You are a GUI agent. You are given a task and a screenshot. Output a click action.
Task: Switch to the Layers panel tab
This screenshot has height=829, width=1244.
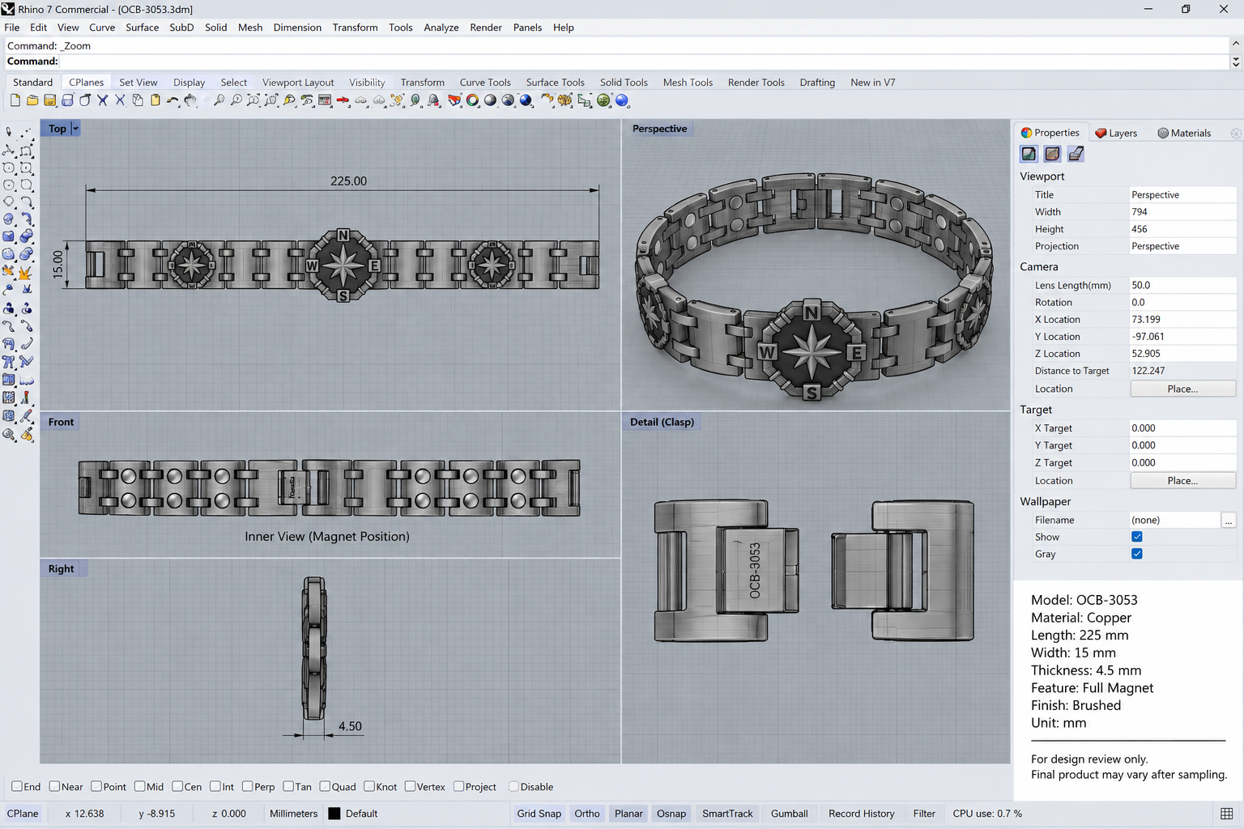[1116, 133]
